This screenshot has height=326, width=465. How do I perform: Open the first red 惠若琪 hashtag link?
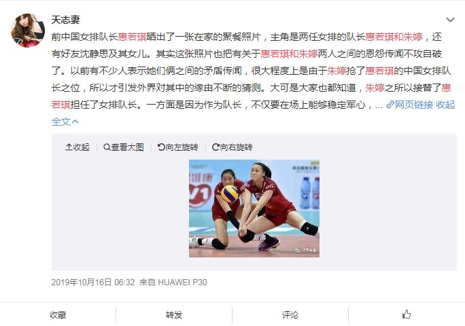click(133, 37)
